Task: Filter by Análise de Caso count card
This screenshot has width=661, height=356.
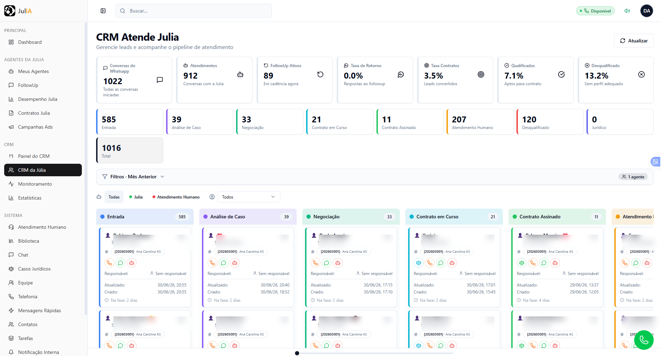Action: (x=200, y=122)
